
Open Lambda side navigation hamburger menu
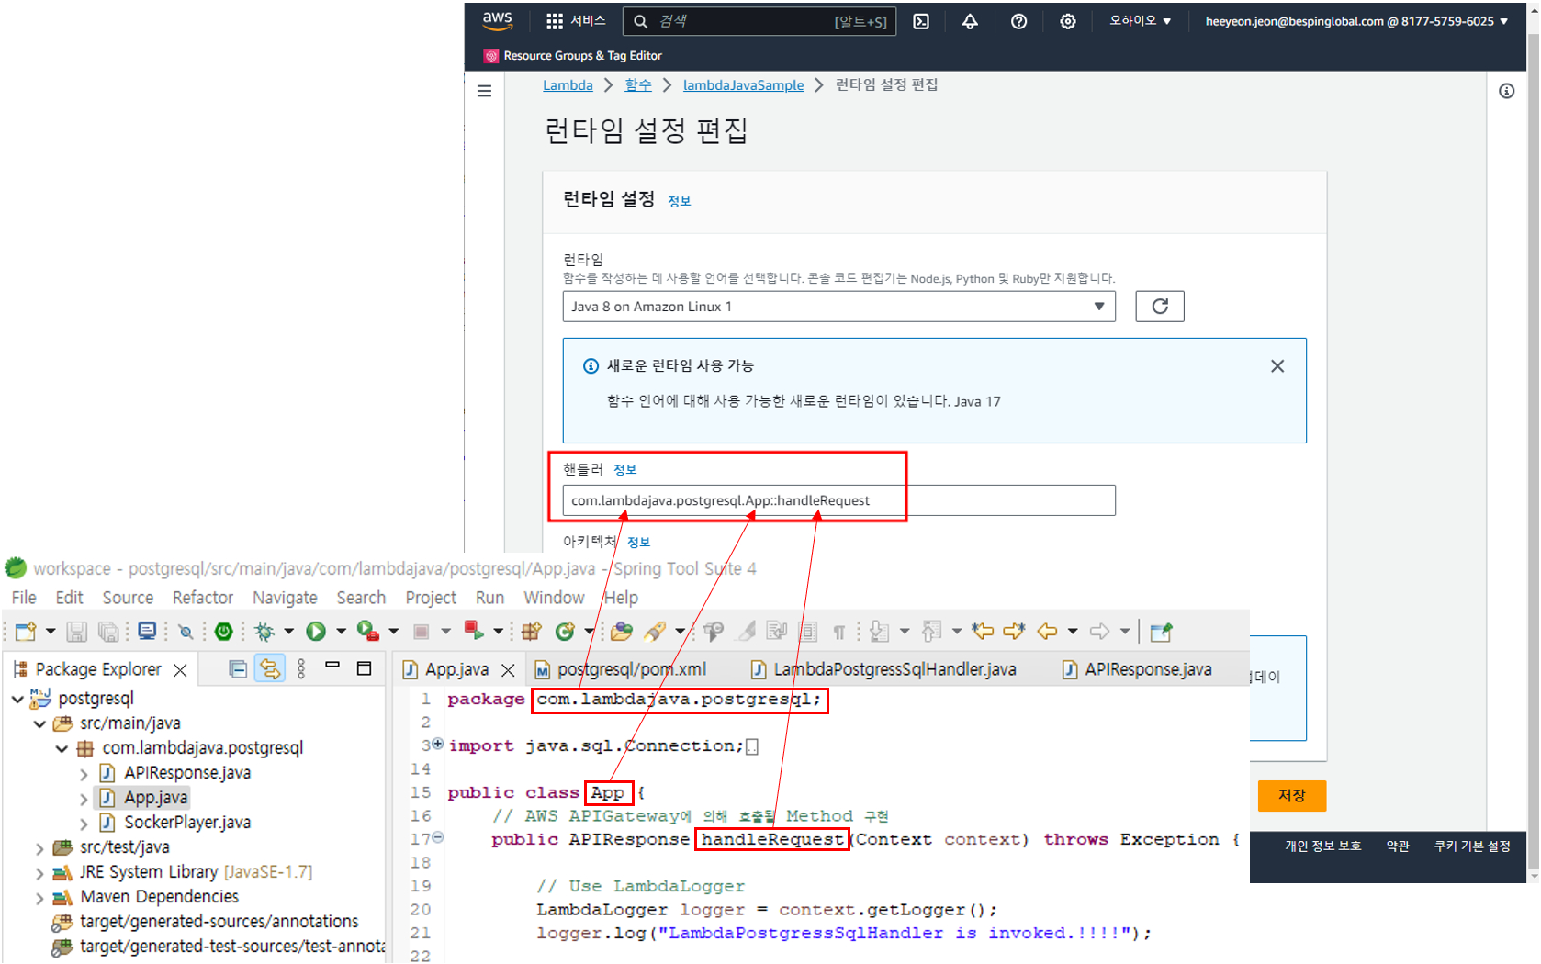[485, 91]
